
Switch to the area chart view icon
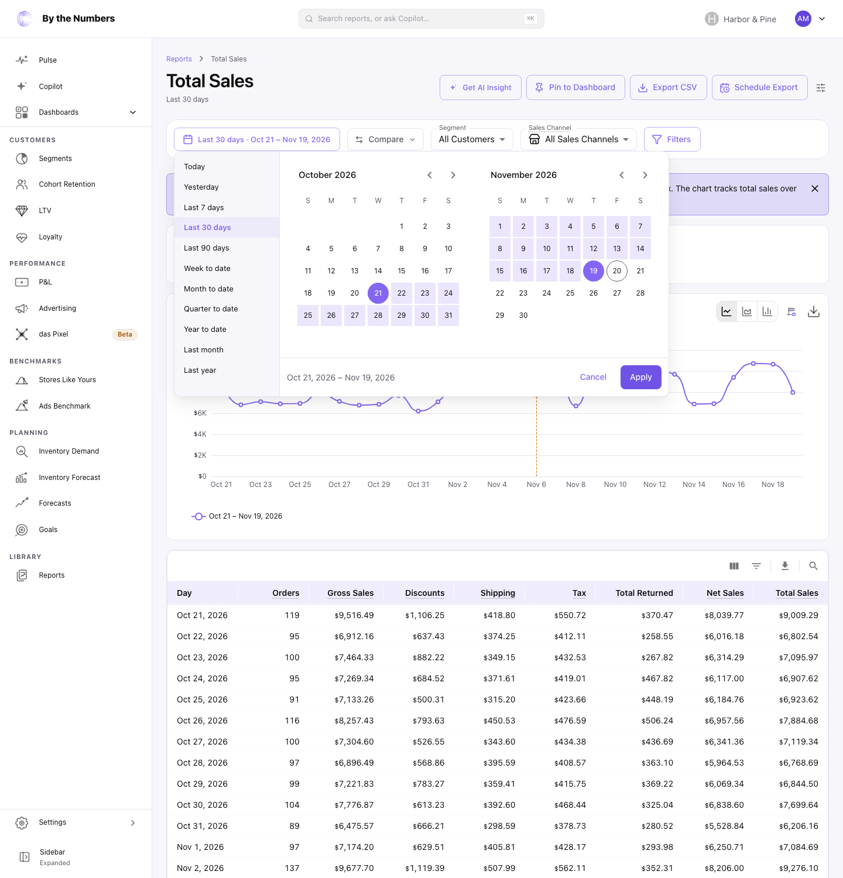click(747, 311)
